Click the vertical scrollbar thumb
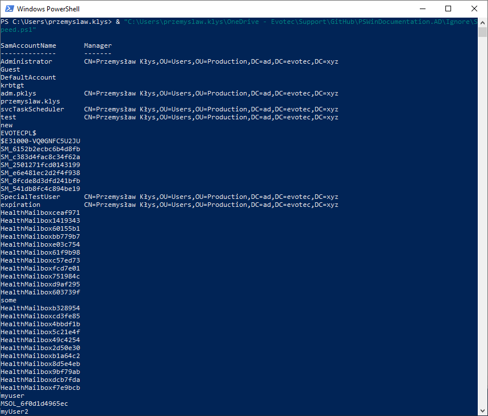The height and width of the screenshot is (416, 488). pos(482,32)
